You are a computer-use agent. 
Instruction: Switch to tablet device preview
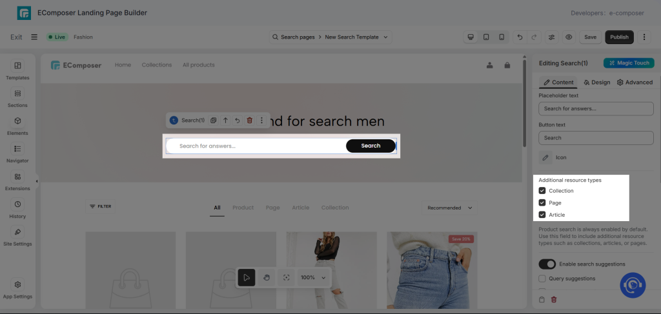pyautogui.click(x=486, y=37)
